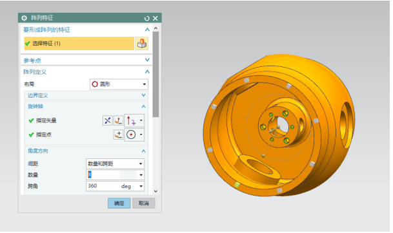Click the highlighted 选择特征 (1) selection row
Viewport: 393px width, 233px height.
point(79,44)
